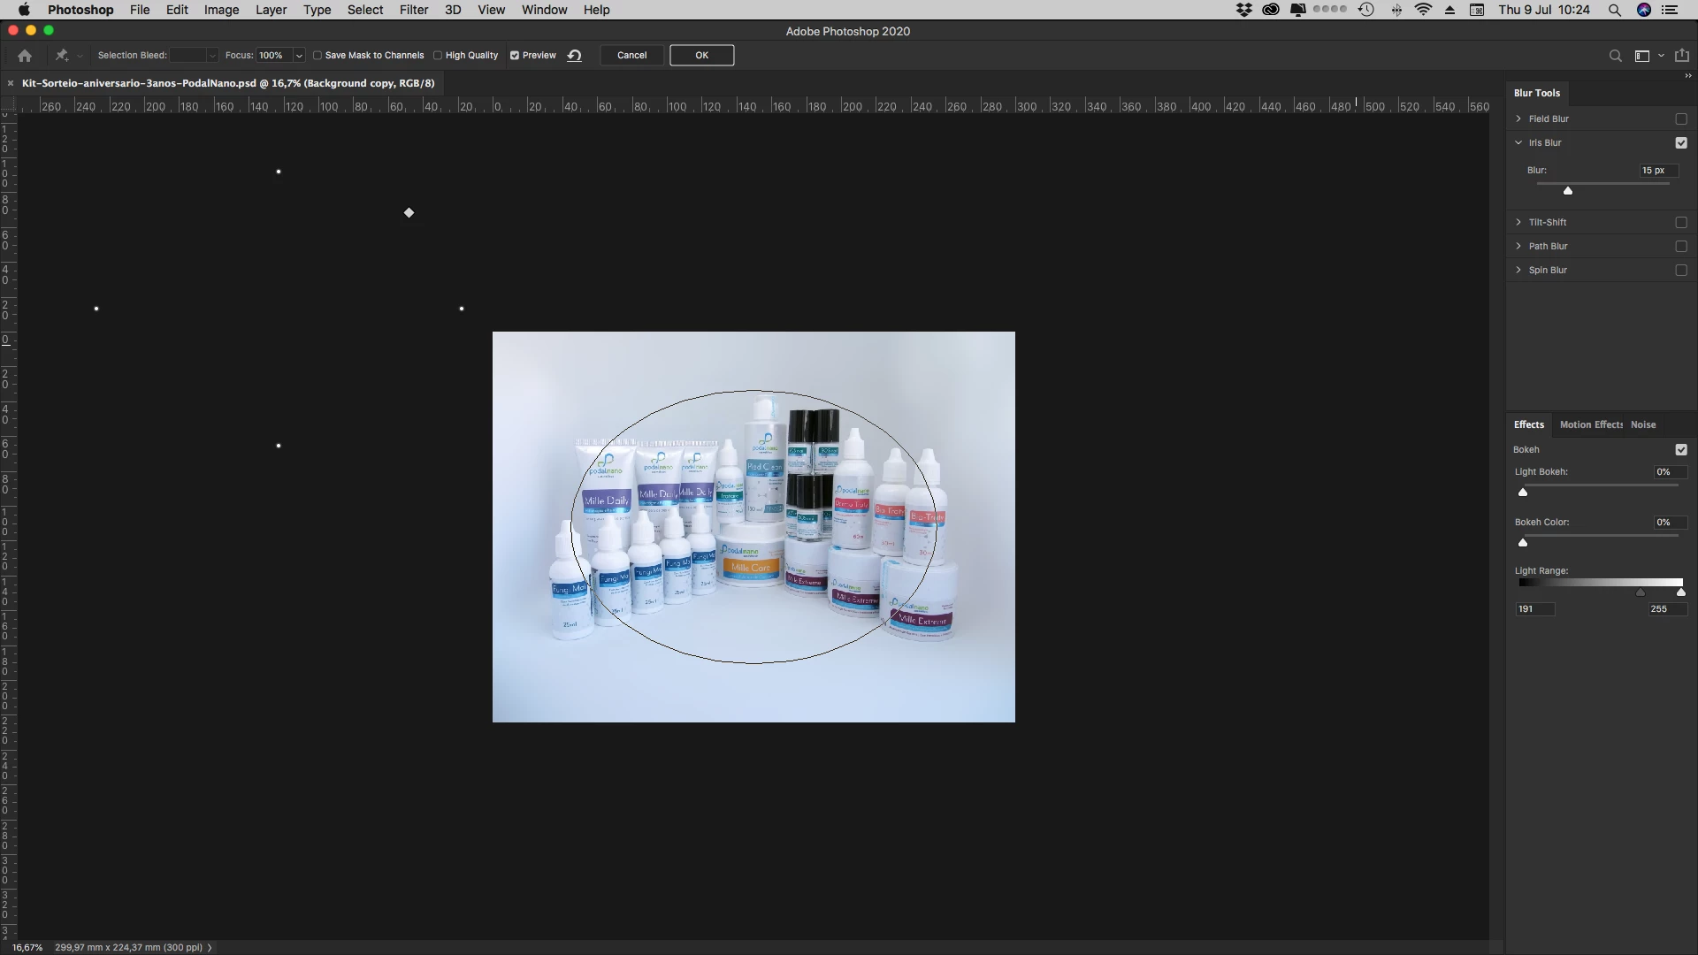Click the pin tool icon in options bar
Screen dimensions: 1698x955
62,56
